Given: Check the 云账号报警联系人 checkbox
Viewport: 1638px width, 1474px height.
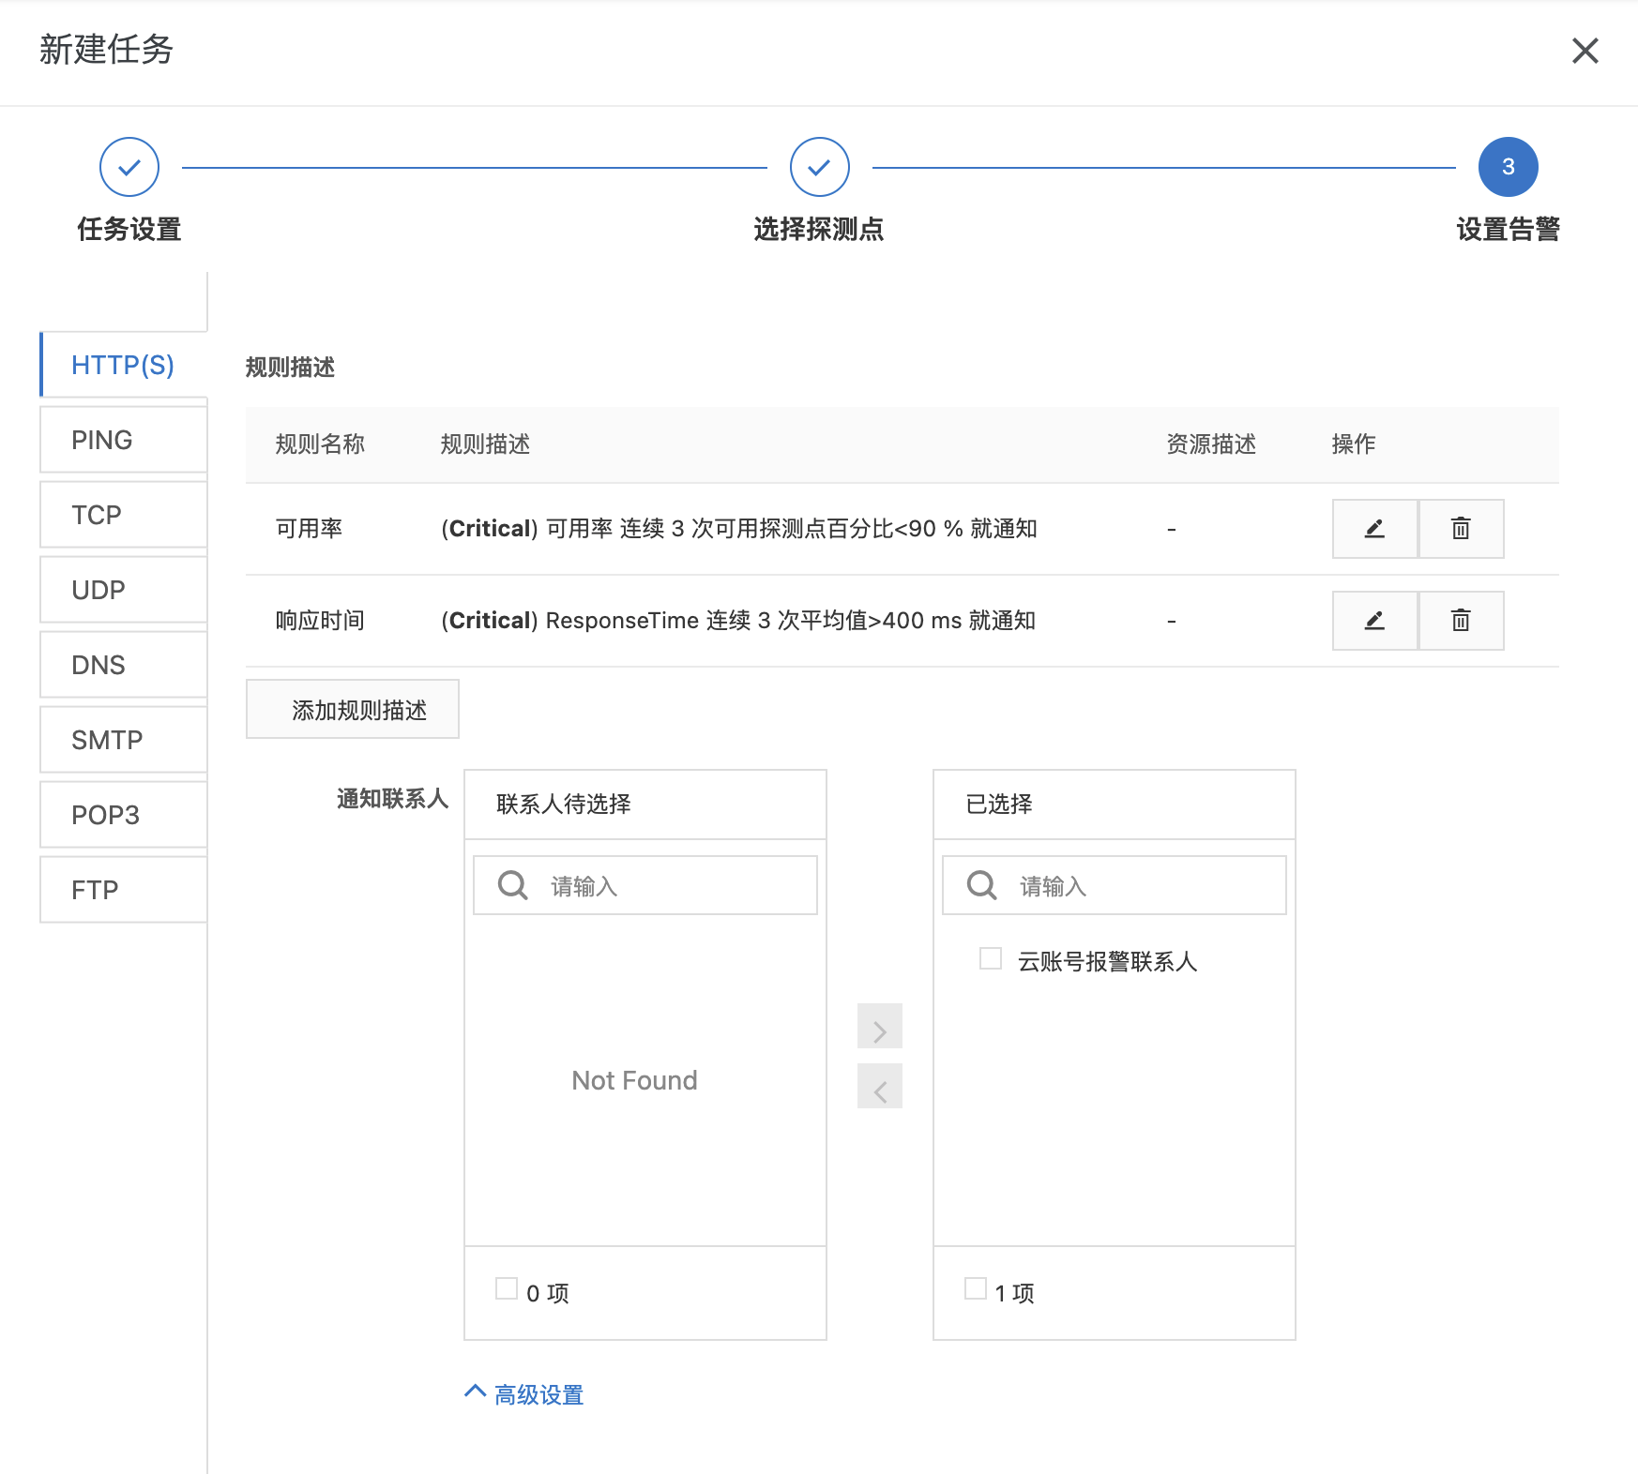Looking at the screenshot, I should click(x=991, y=958).
